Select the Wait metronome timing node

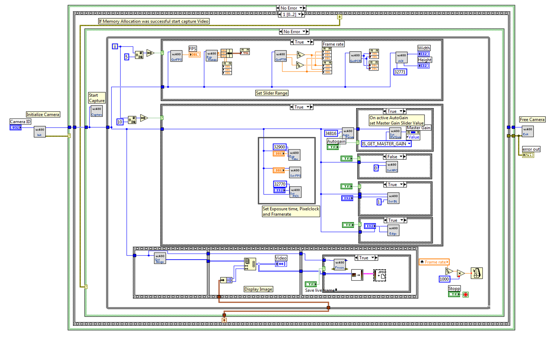477,273
